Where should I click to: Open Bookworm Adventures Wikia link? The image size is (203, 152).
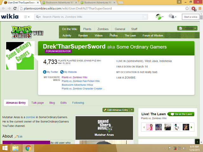[x=77, y=85]
